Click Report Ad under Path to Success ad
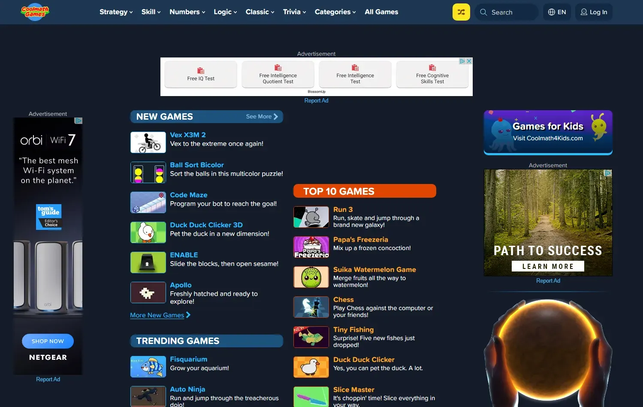The width and height of the screenshot is (643, 407). click(x=548, y=280)
